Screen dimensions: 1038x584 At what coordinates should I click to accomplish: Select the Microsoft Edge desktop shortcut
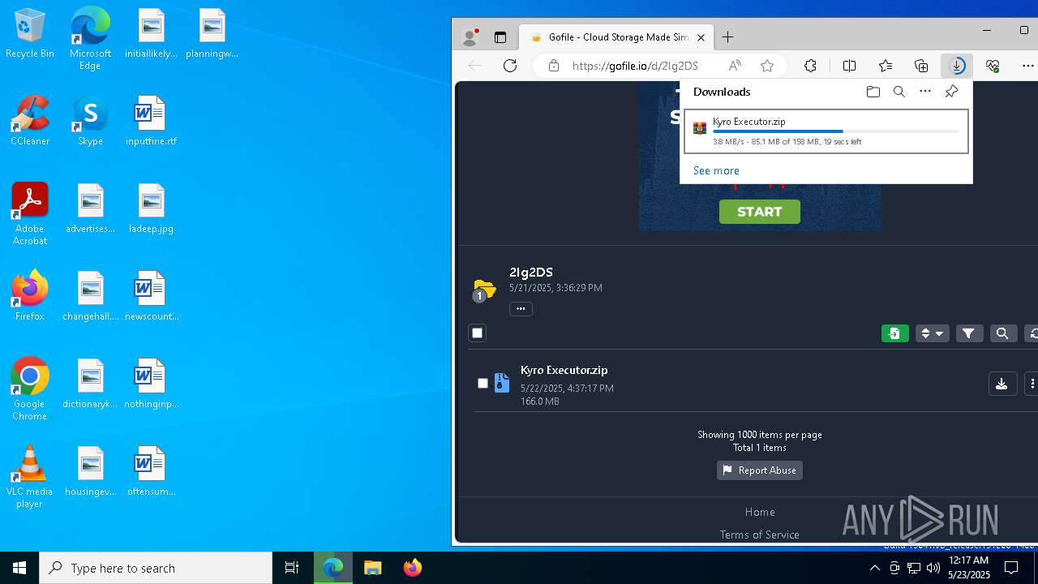point(90,38)
